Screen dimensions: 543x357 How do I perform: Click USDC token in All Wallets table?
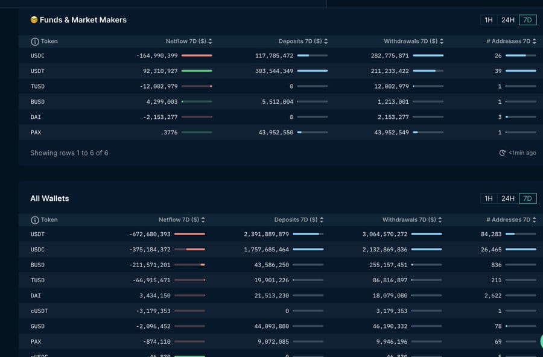click(x=37, y=250)
